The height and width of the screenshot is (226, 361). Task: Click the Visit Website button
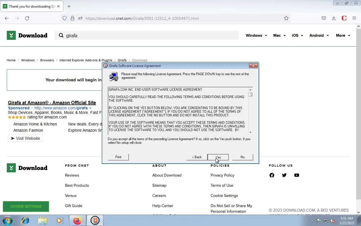(25, 138)
